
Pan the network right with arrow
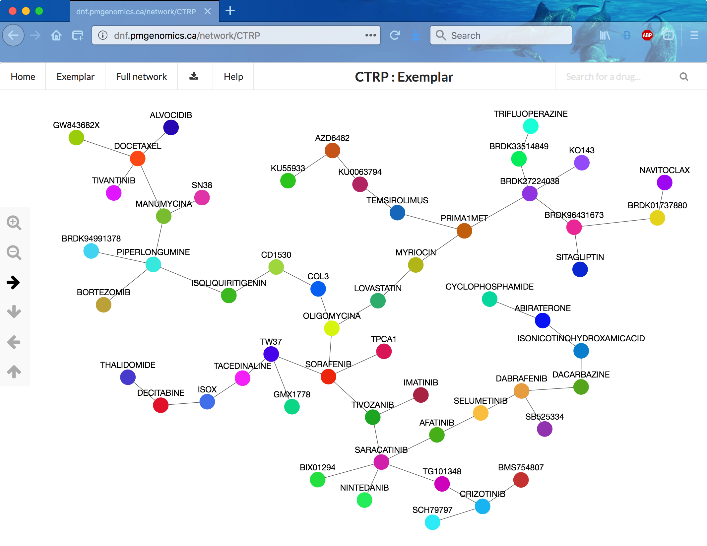[14, 282]
